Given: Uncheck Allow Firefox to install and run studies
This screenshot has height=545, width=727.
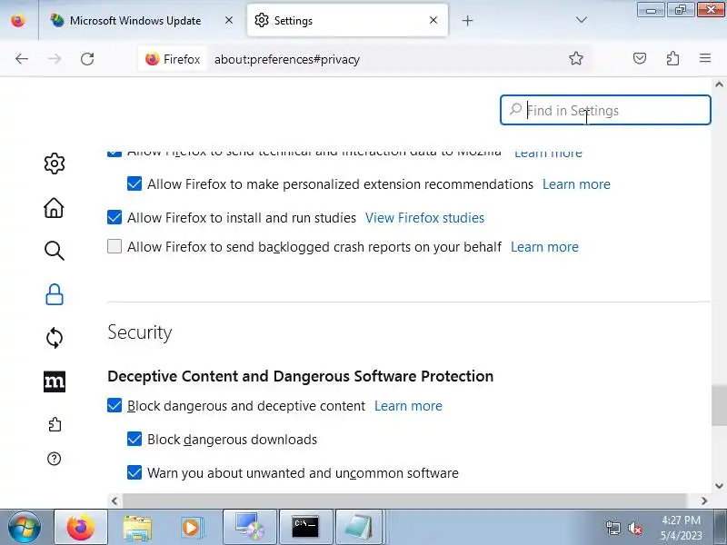Looking at the screenshot, I should [x=115, y=217].
